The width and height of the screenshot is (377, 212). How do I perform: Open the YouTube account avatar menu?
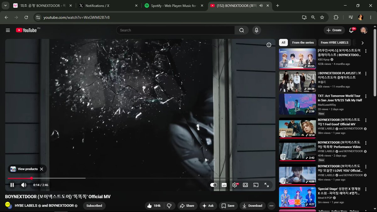pyautogui.click(x=364, y=30)
